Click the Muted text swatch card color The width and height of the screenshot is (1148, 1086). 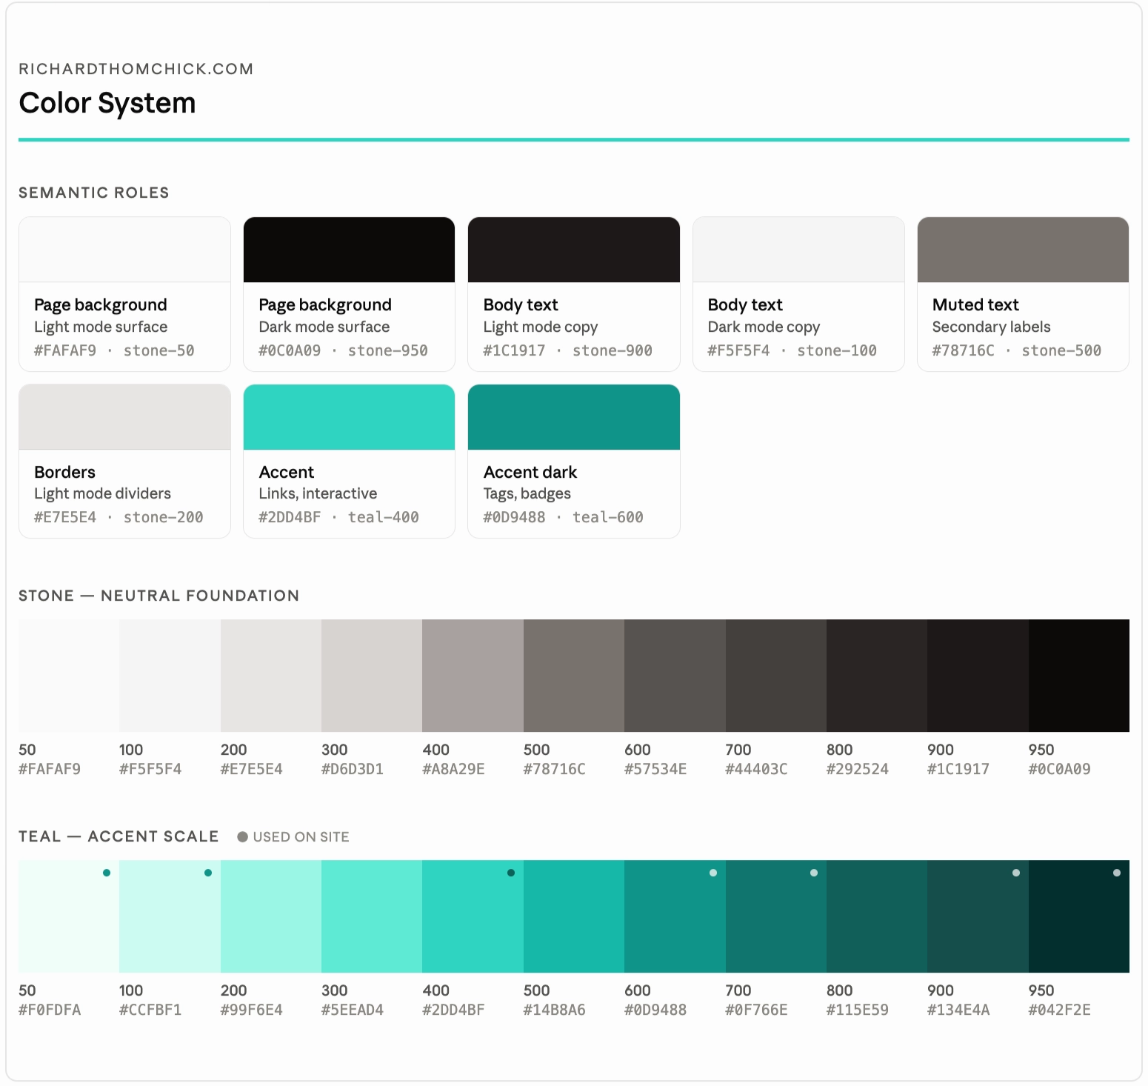coord(1023,250)
